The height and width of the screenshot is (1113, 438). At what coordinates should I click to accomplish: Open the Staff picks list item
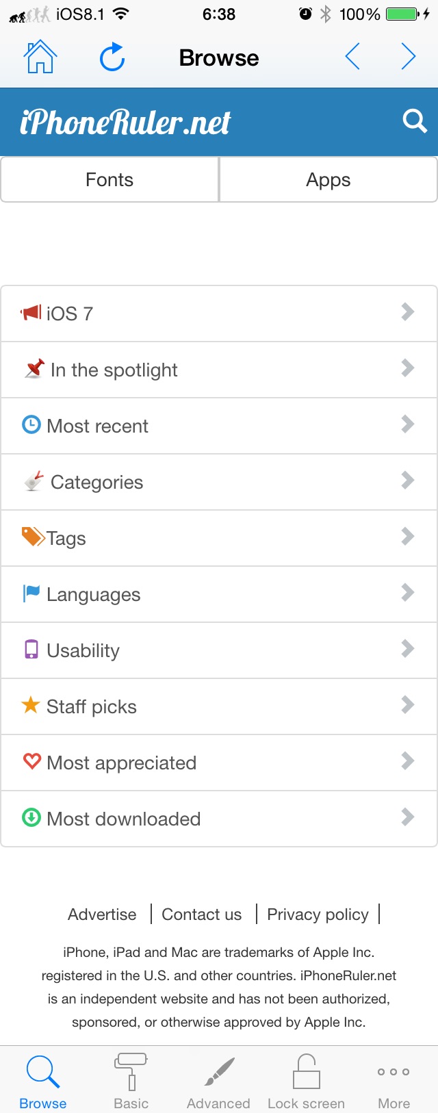click(219, 706)
